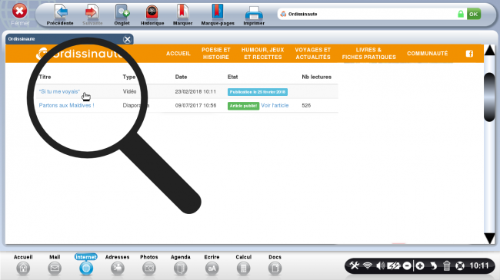The image size is (500, 280).
Task: Click the trash bin icon in tray
Action: click(446, 265)
